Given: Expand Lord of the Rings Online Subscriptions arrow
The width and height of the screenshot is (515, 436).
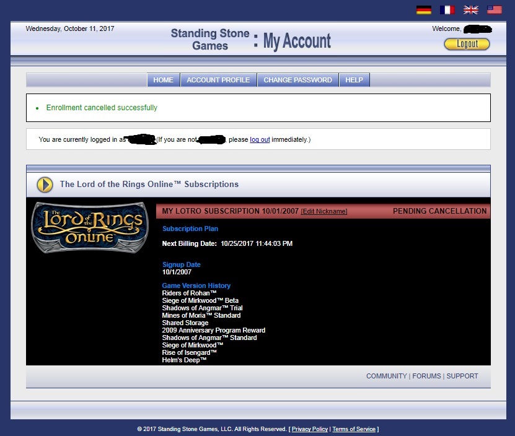Looking at the screenshot, I should (x=45, y=185).
